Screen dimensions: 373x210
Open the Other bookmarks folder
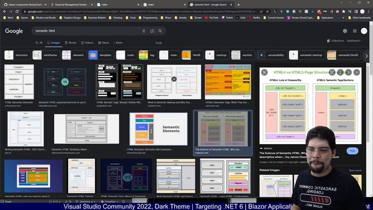coord(359,17)
